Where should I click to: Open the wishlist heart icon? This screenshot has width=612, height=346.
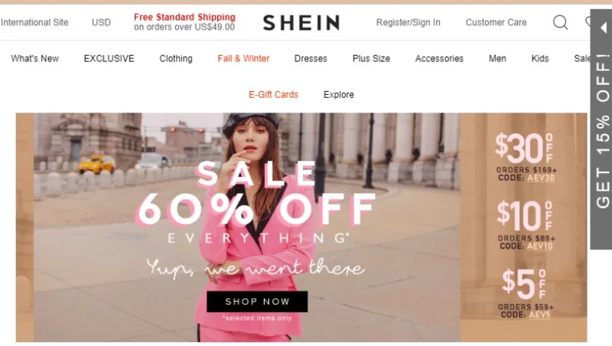click(x=588, y=22)
